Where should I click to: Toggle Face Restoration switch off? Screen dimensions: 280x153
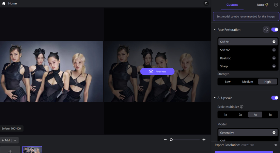[275, 30]
